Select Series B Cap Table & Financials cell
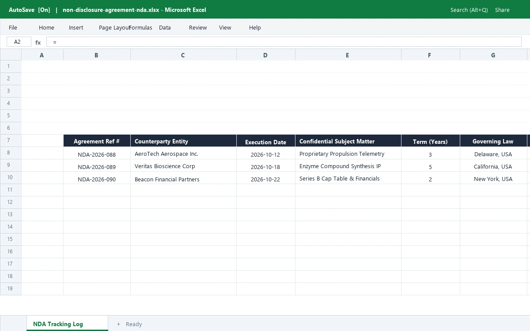The height and width of the screenshot is (331, 530). click(x=348, y=178)
